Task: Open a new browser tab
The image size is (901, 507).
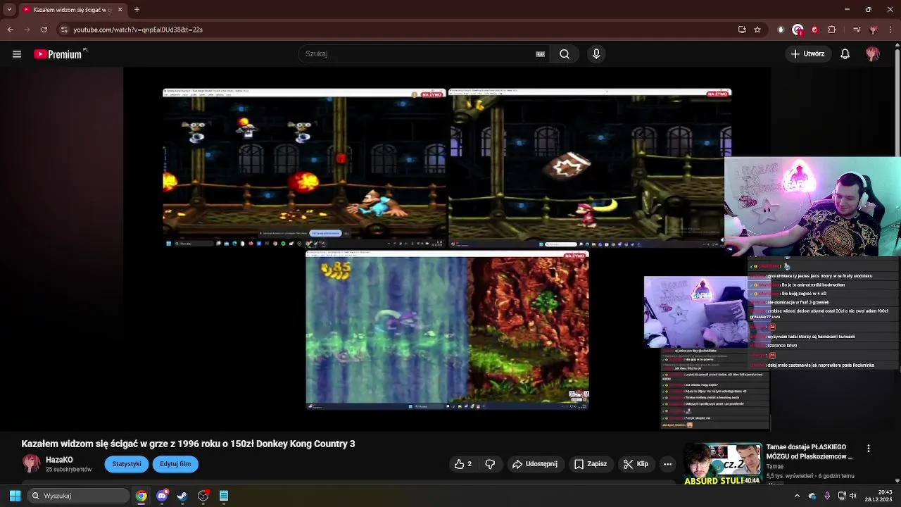Action: [137, 9]
